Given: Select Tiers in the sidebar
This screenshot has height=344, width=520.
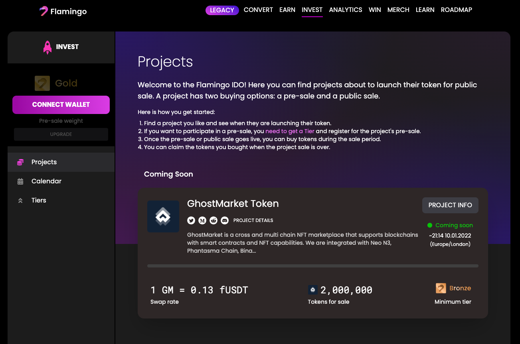Looking at the screenshot, I should [61, 201].
